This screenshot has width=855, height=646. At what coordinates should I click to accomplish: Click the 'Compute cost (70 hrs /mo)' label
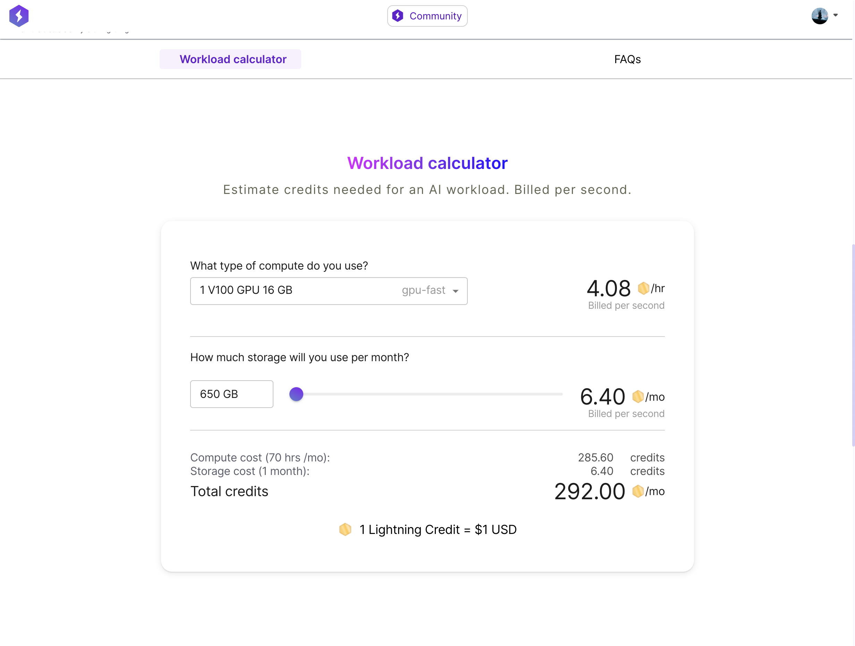(x=260, y=458)
